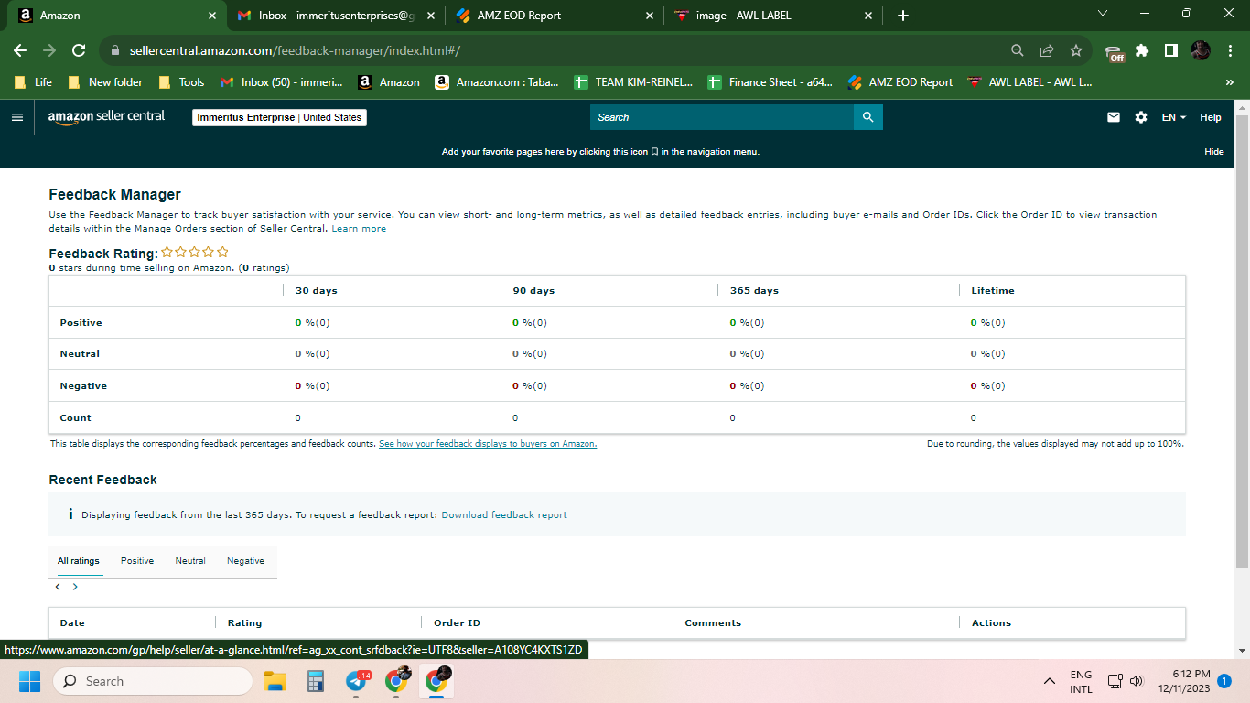This screenshot has width=1250, height=703.
Task: Show the hidden bookmarks overflow
Action: coord(1229,82)
